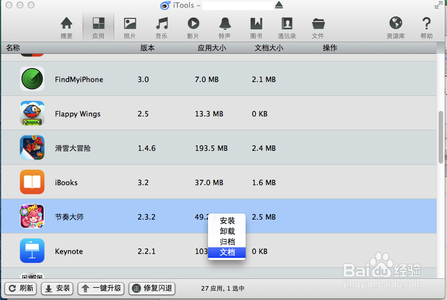Sort by the 名称 column header
Viewport: 447px width, 300px height.
tap(13, 48)
